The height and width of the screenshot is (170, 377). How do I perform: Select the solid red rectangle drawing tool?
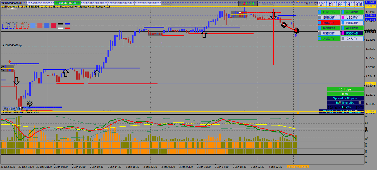coord(19,26)
